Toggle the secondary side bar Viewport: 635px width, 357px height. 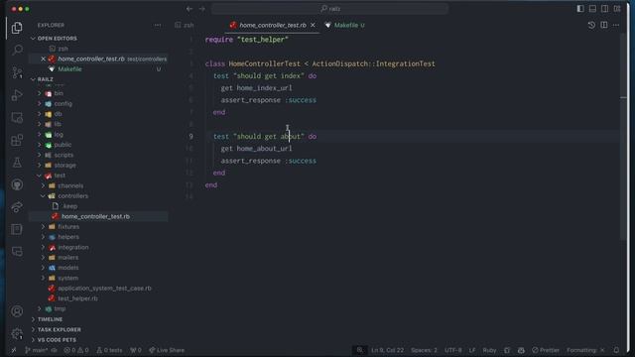(x=604, y=9)
